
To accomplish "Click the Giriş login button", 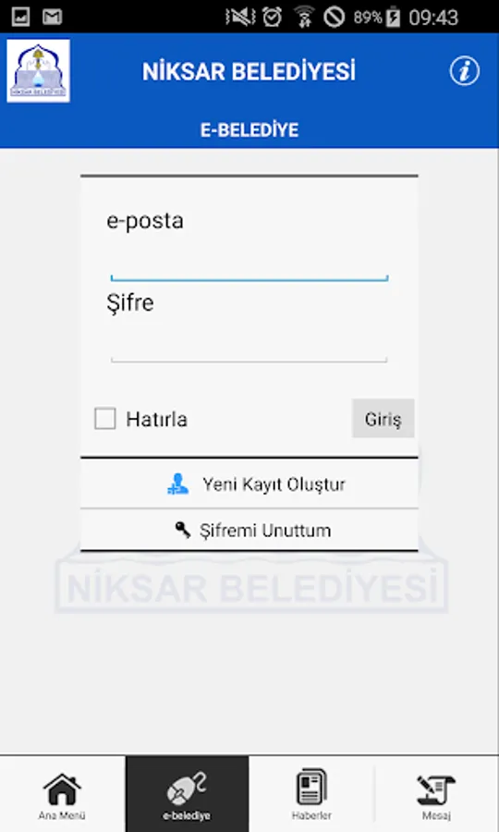I will point(383,419).
